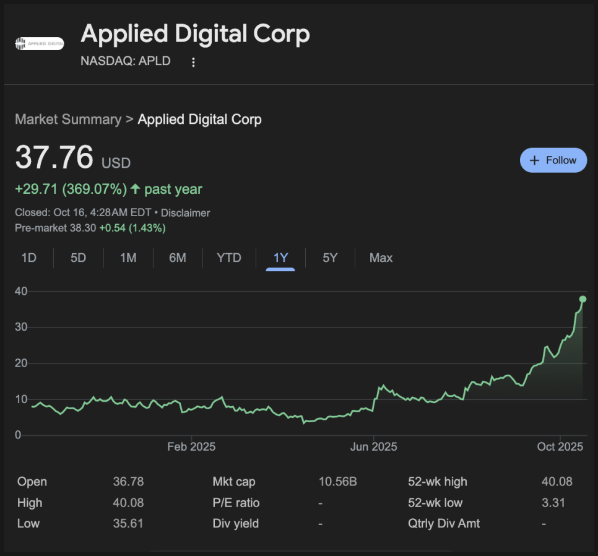Screen dimensions: 598x556
Task: Open the three-dot more options menu
Action: tap(193, 62)
